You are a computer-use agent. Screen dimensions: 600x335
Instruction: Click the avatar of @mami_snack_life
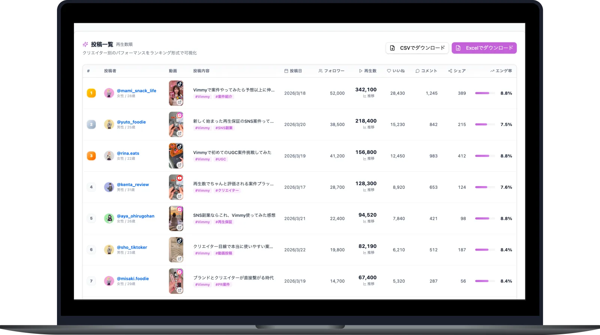click(x=109, y=93)
